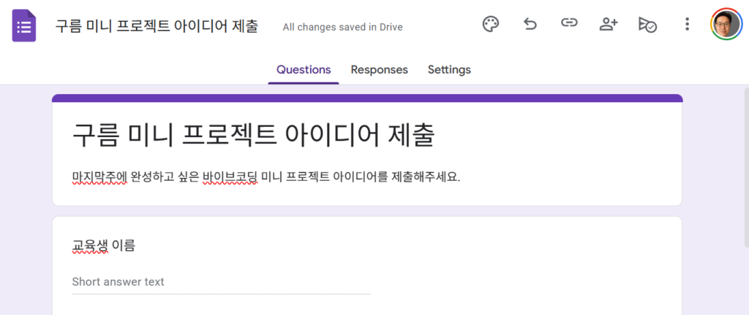Open the Add collaborators icon

click(608, 24)
